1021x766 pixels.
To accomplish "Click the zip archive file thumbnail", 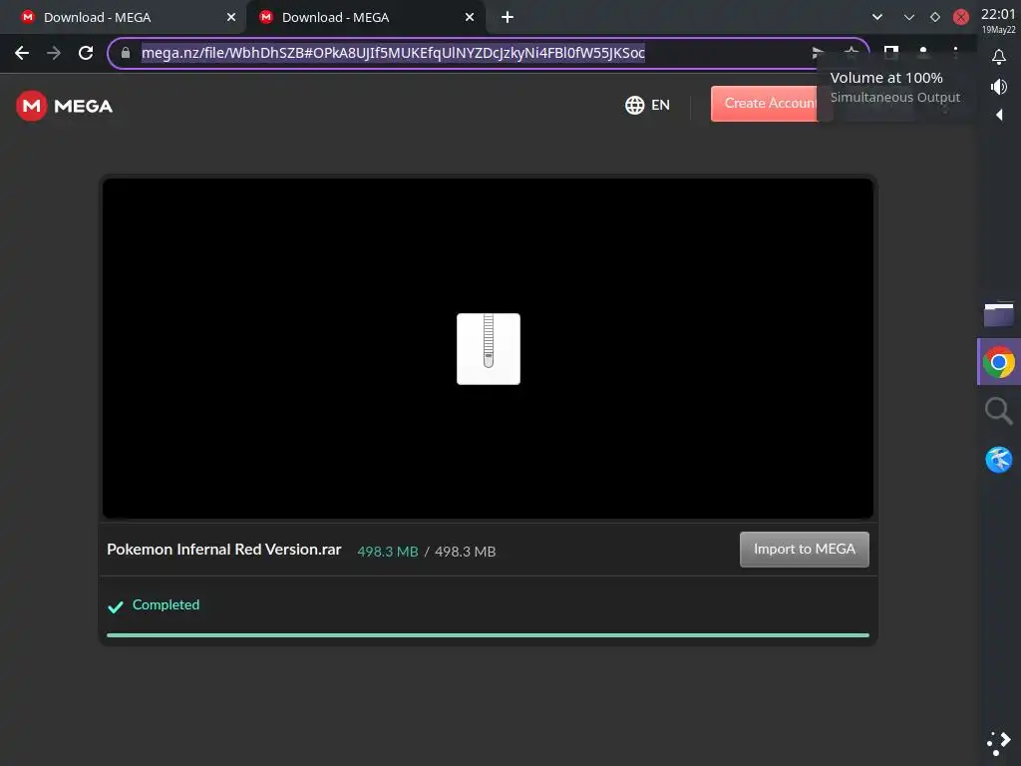I will 489,349.
